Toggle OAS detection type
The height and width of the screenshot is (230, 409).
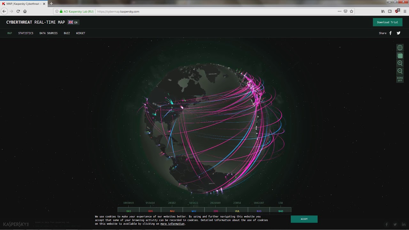[x=128, y=211]
